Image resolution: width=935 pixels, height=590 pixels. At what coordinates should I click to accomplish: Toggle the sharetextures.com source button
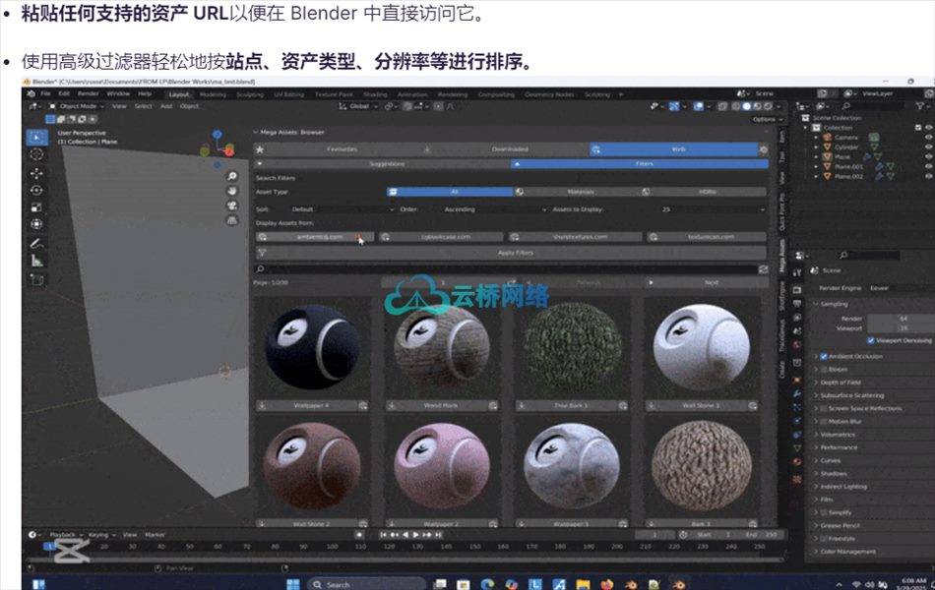576,237
